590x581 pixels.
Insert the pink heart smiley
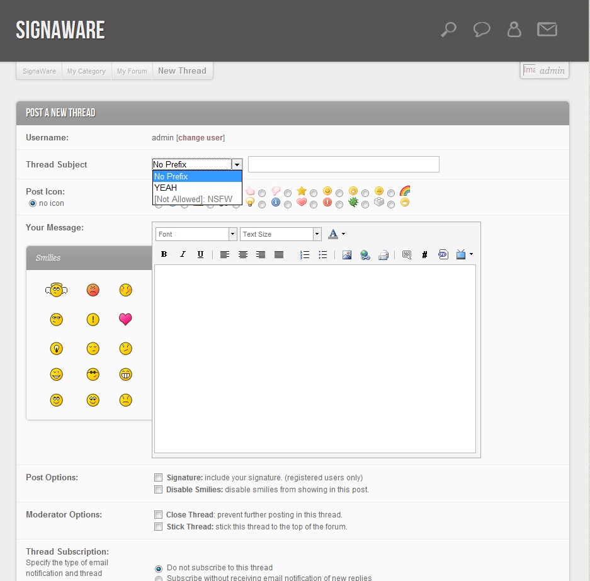tap(125, 319)
